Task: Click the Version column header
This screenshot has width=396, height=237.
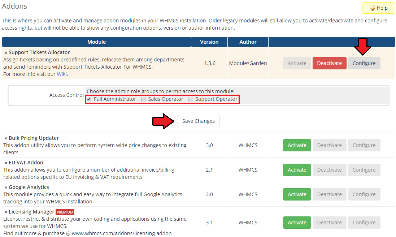Action: coord(209,42)
